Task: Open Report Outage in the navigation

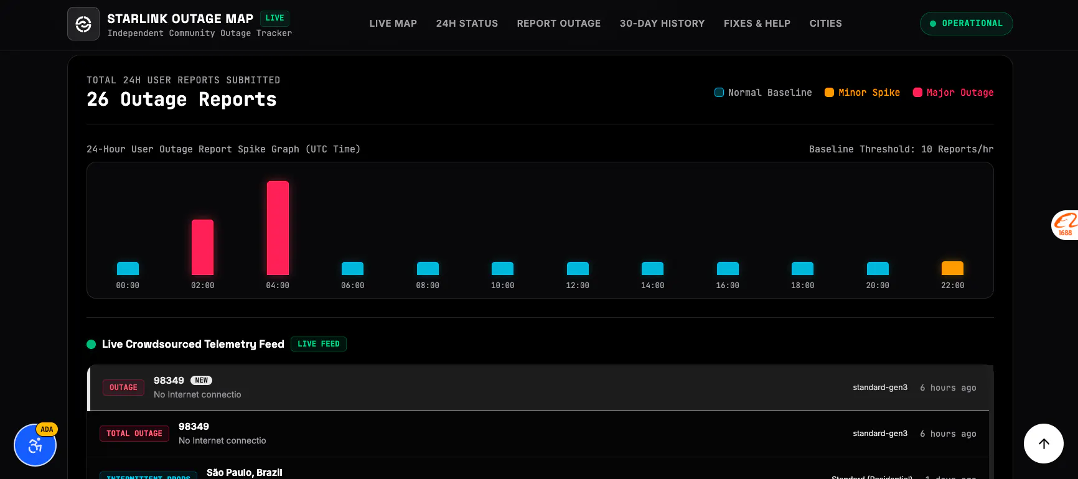Action: point(559,24)
